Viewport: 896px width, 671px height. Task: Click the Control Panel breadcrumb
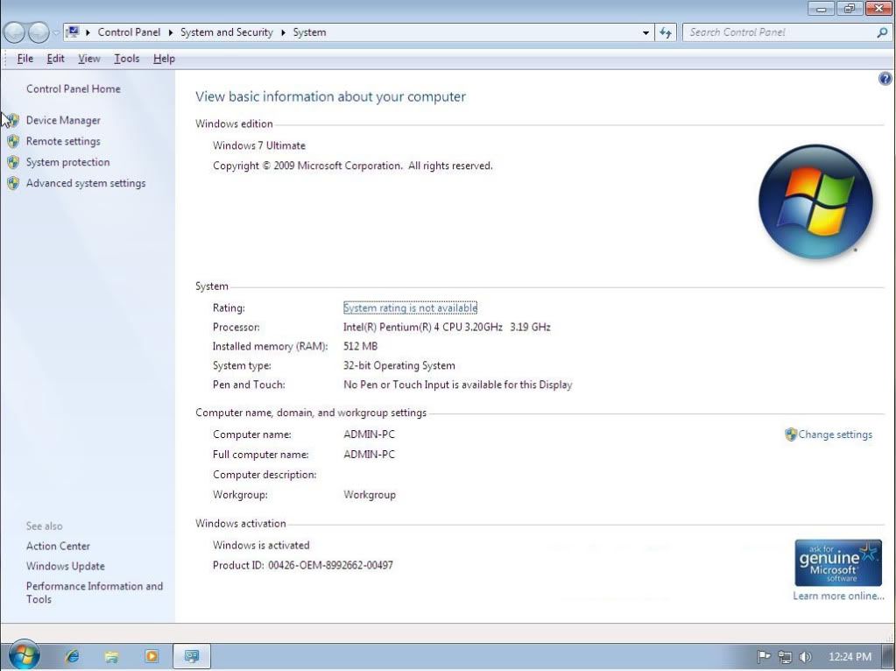pyautogui.click(x=129, y=32)
